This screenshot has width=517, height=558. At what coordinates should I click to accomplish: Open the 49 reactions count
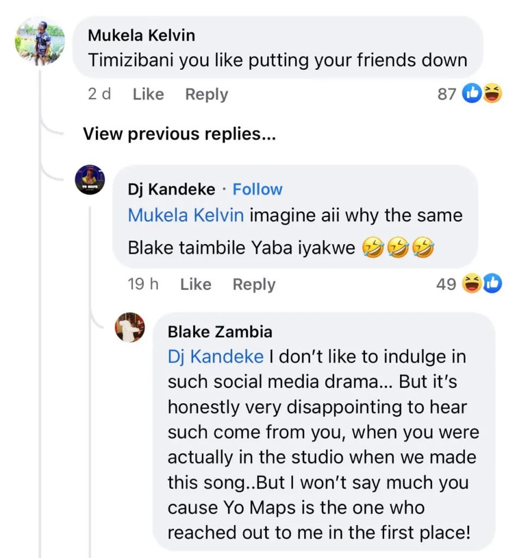pyautogui.click(x=446, y=284)
